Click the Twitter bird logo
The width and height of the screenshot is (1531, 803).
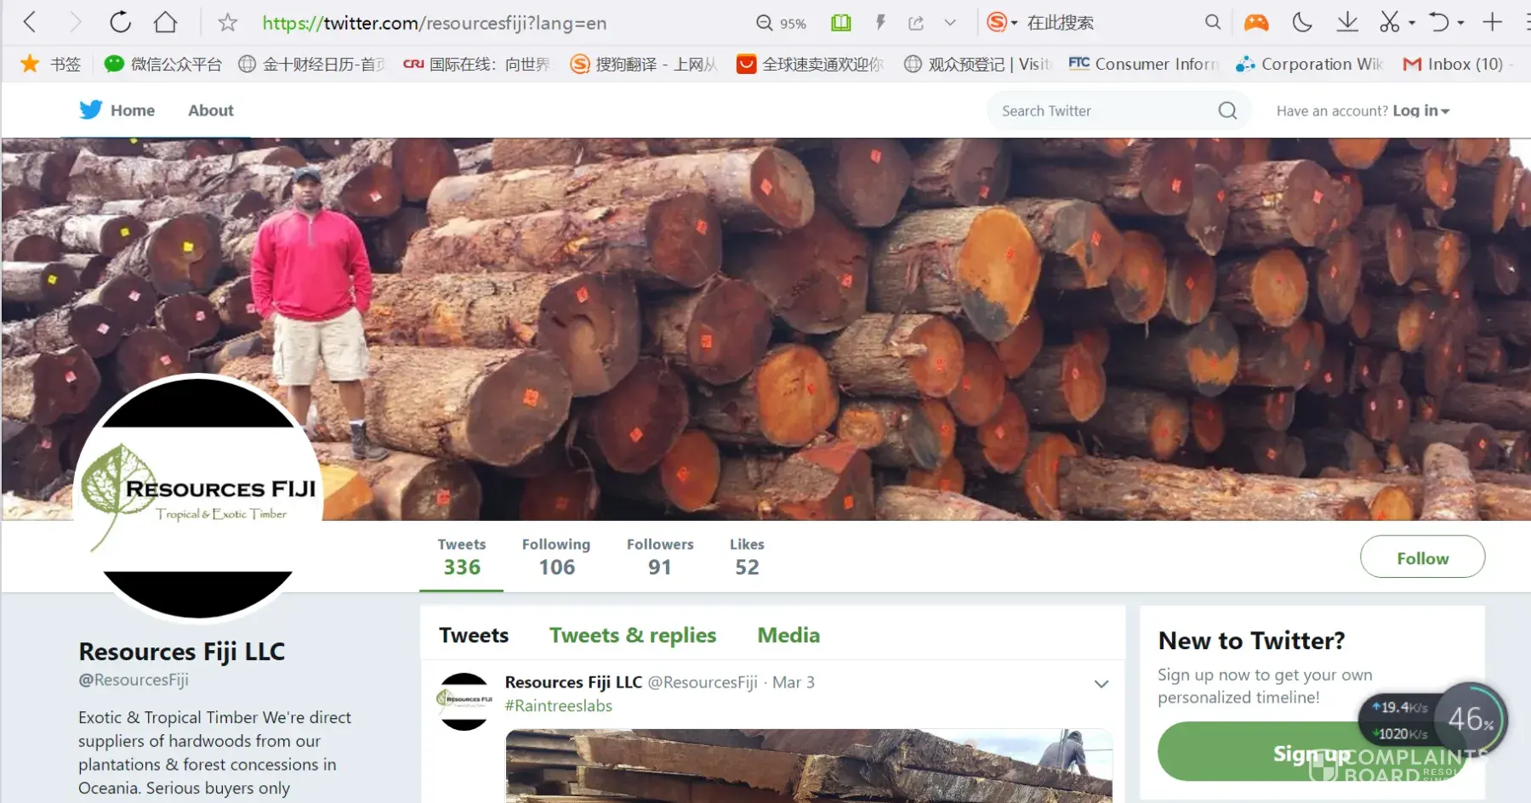(x=90, y=110)
